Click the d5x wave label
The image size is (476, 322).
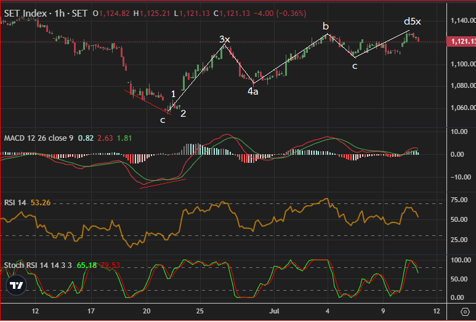pyautogui.click(x=412, y=22)
